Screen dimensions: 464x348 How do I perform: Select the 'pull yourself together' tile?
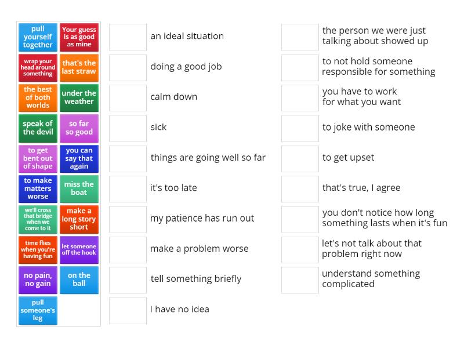[x=37, y=37]
